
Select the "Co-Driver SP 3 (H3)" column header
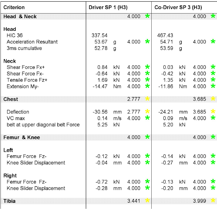[x=178, y=7]
